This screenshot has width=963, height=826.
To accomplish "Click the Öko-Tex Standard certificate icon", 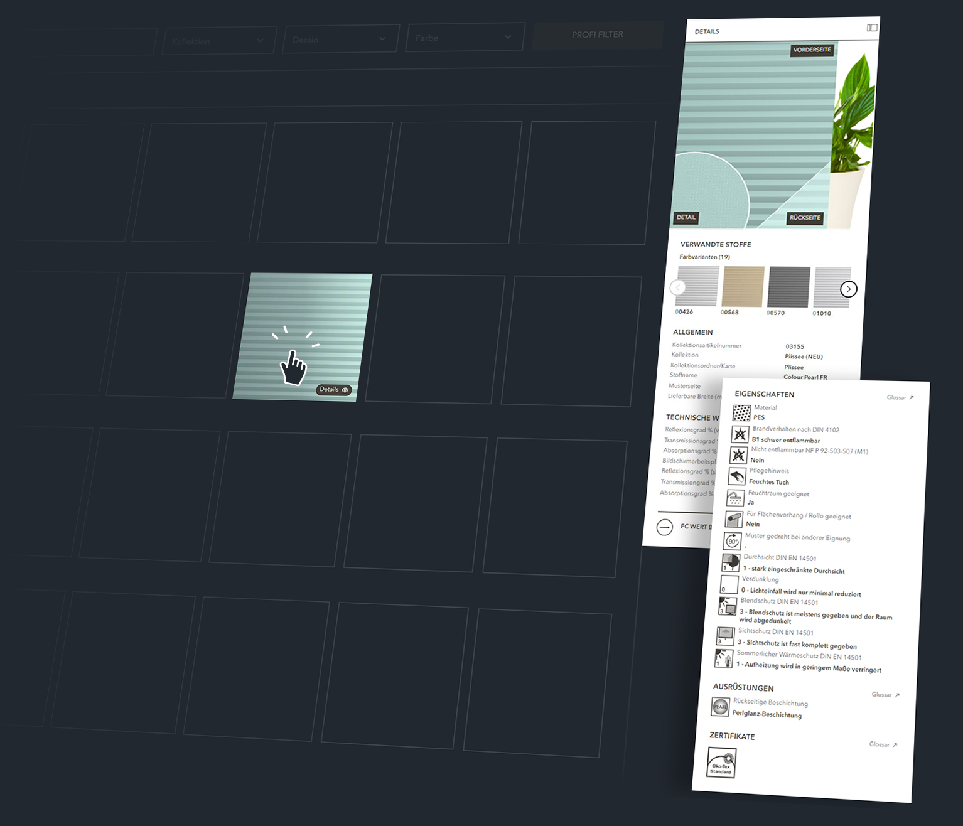I will (x=721, y=763).
